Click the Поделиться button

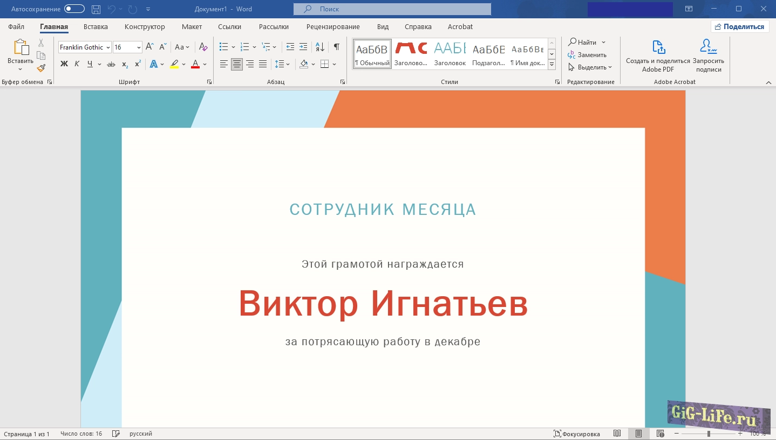click(x=739, y=26)
